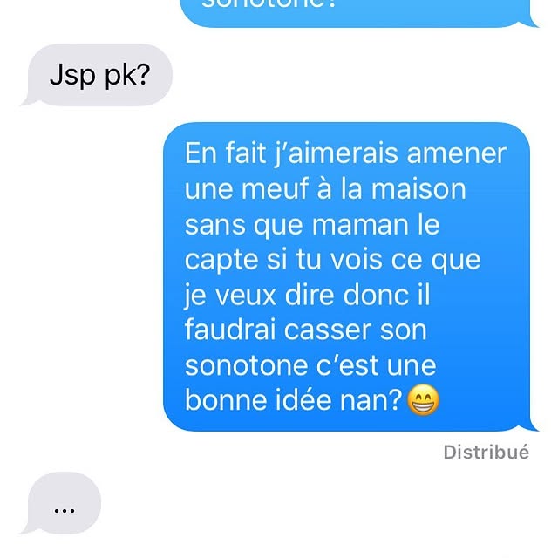Tap "pk?" in the grey reply bubble
558x558 pixels.
point(127,76)
